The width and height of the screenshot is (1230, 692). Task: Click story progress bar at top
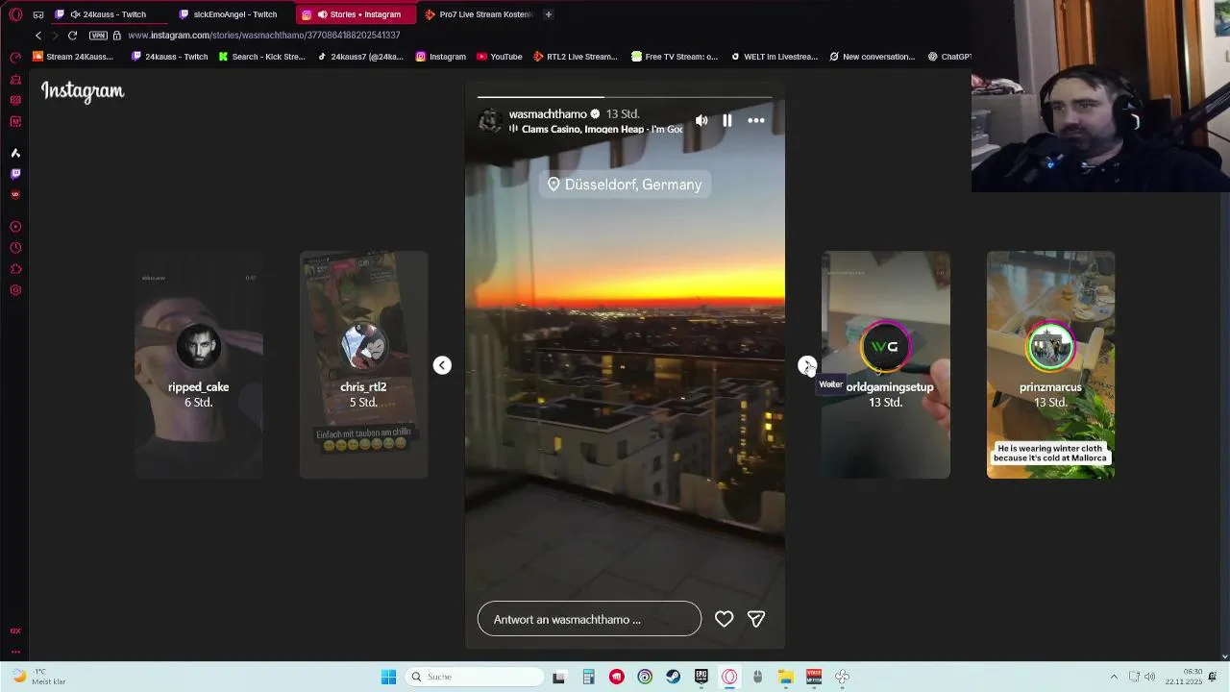[625, 96]
